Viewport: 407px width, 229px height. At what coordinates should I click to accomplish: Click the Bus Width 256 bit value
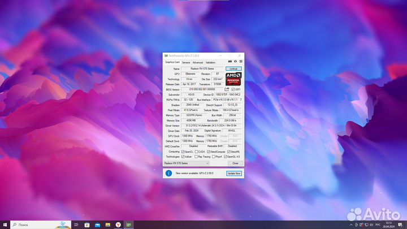[232, 115]
